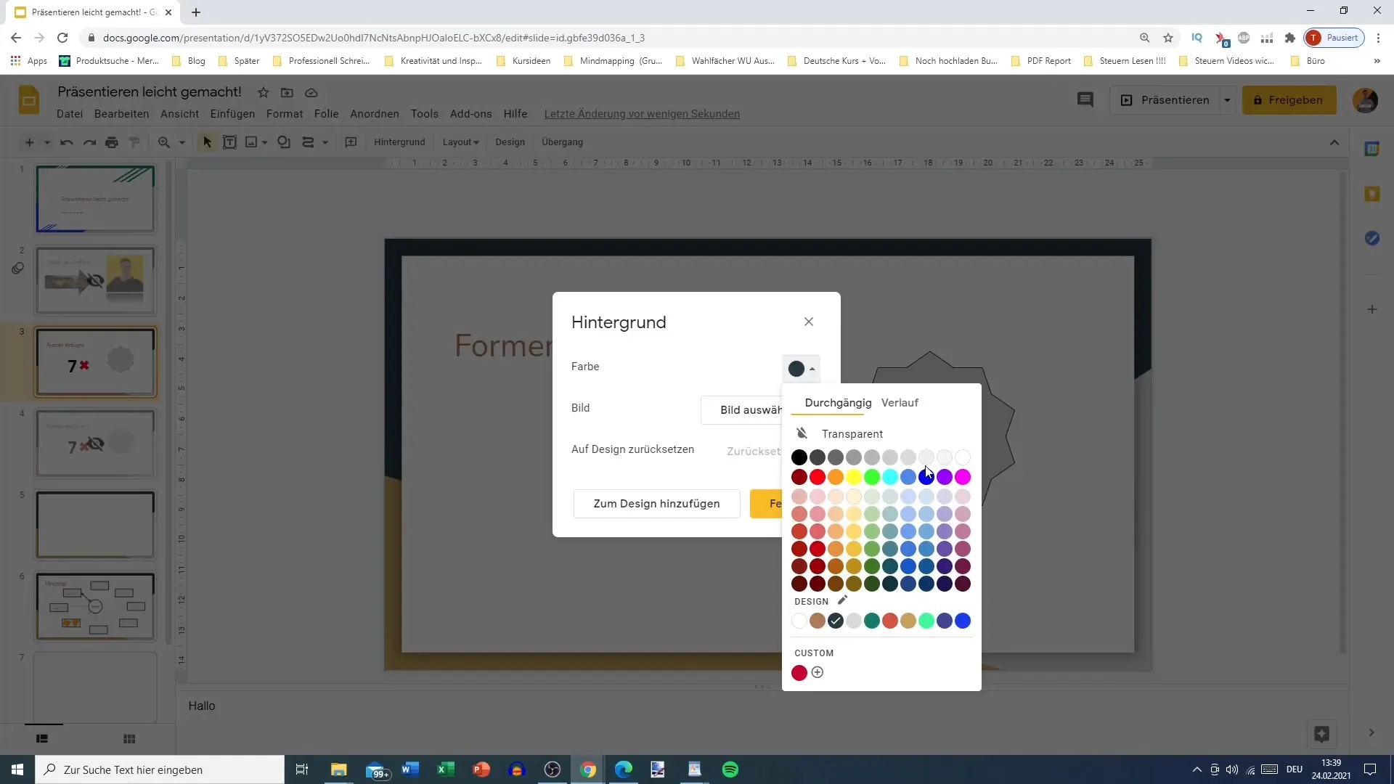Click the Hintergrund toolbar button
The height and width of the screenshot is (784, 1394).
399,142
